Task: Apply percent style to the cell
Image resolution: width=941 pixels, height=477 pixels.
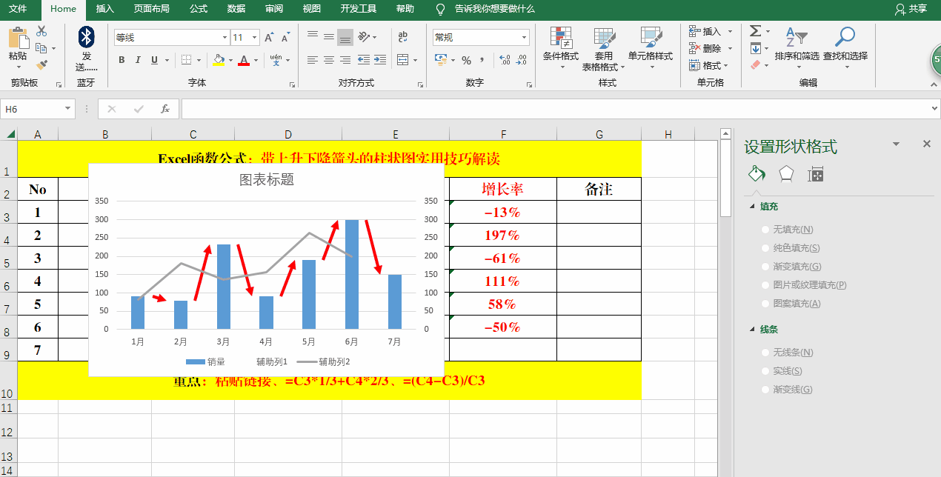Action: [x=467, y=60]
